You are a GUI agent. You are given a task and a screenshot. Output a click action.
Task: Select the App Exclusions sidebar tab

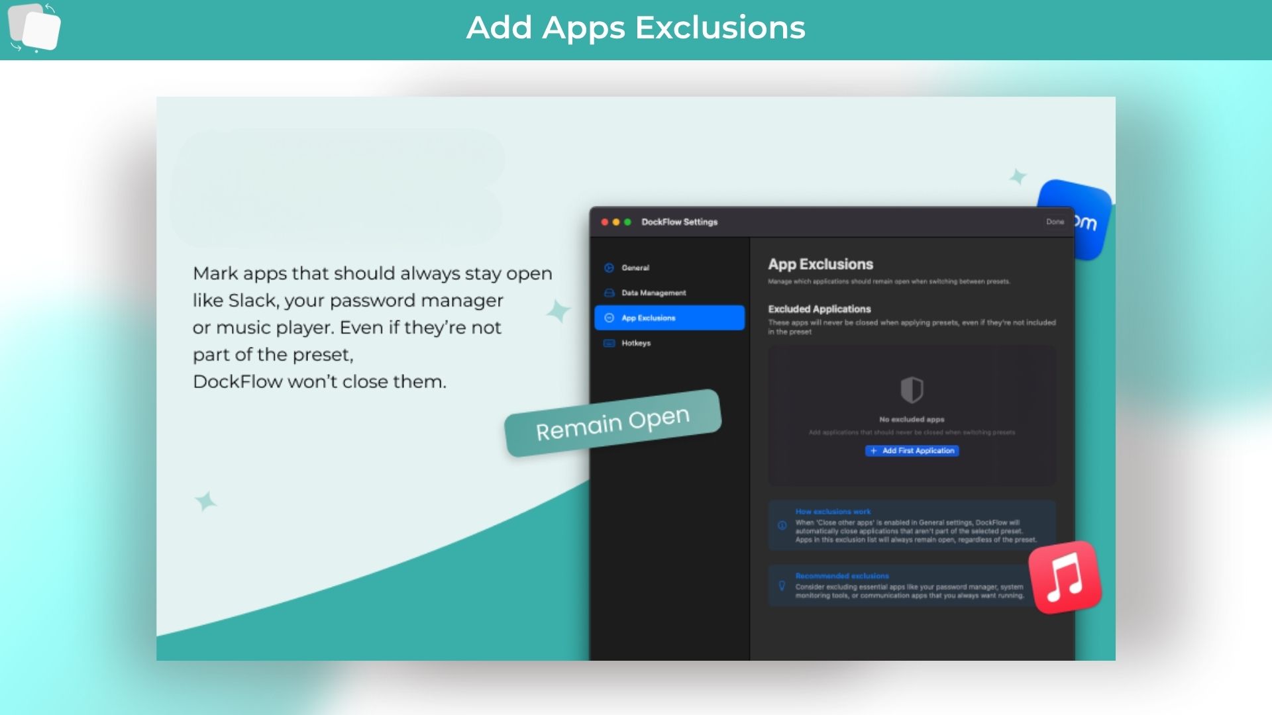pyautogui.click(x=669, y=318)
